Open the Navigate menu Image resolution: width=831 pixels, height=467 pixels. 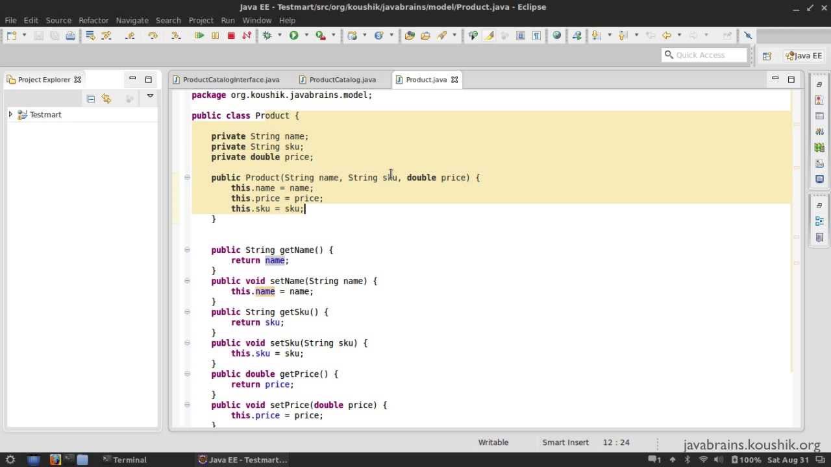(132, 20)
